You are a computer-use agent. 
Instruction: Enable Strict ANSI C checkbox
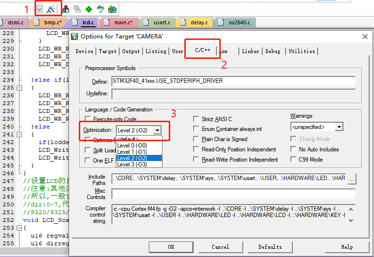pyautogui.click(x=196, y=119)
